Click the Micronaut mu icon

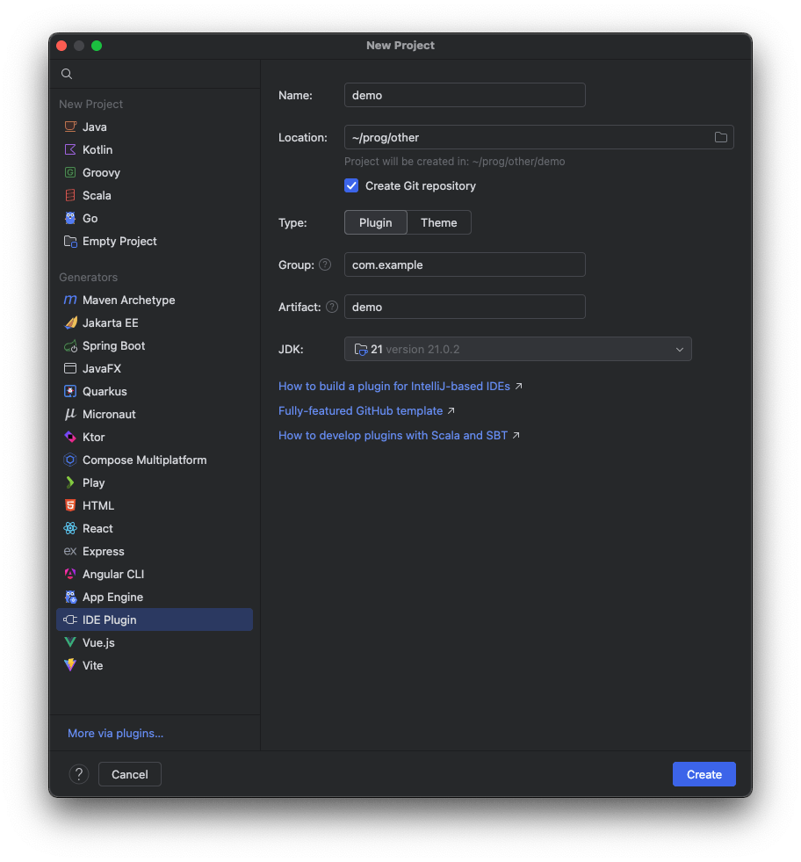point(70,414)
